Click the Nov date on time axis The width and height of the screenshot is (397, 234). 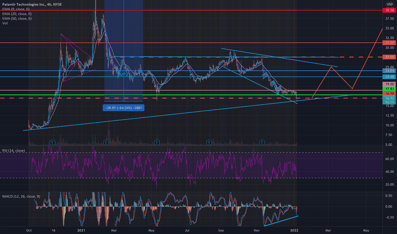(x=256, y=230)
